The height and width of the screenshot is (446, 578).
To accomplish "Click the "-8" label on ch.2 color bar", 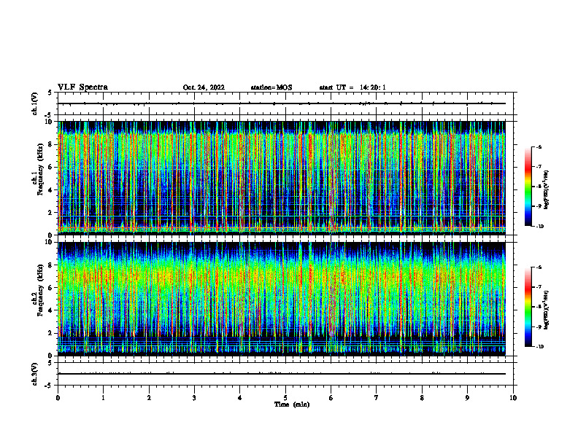I will coord(539,307).
